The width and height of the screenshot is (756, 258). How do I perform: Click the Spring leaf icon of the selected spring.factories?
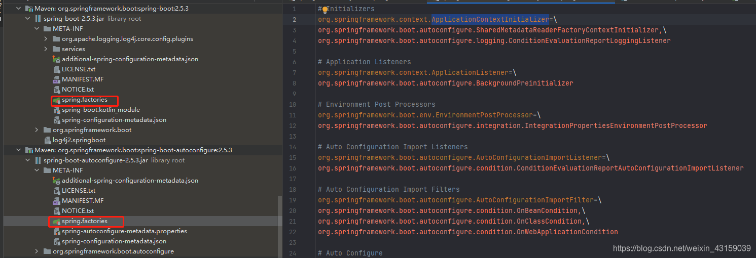(x=56, y=222)
